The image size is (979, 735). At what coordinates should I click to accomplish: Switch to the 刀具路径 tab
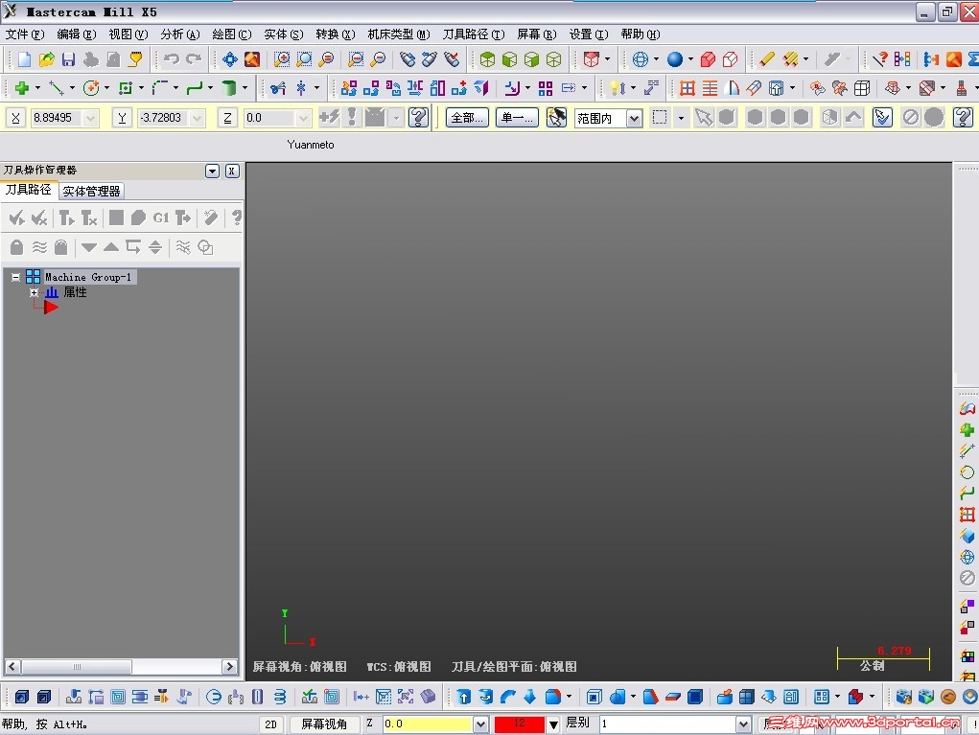click(x=28, y=190)
